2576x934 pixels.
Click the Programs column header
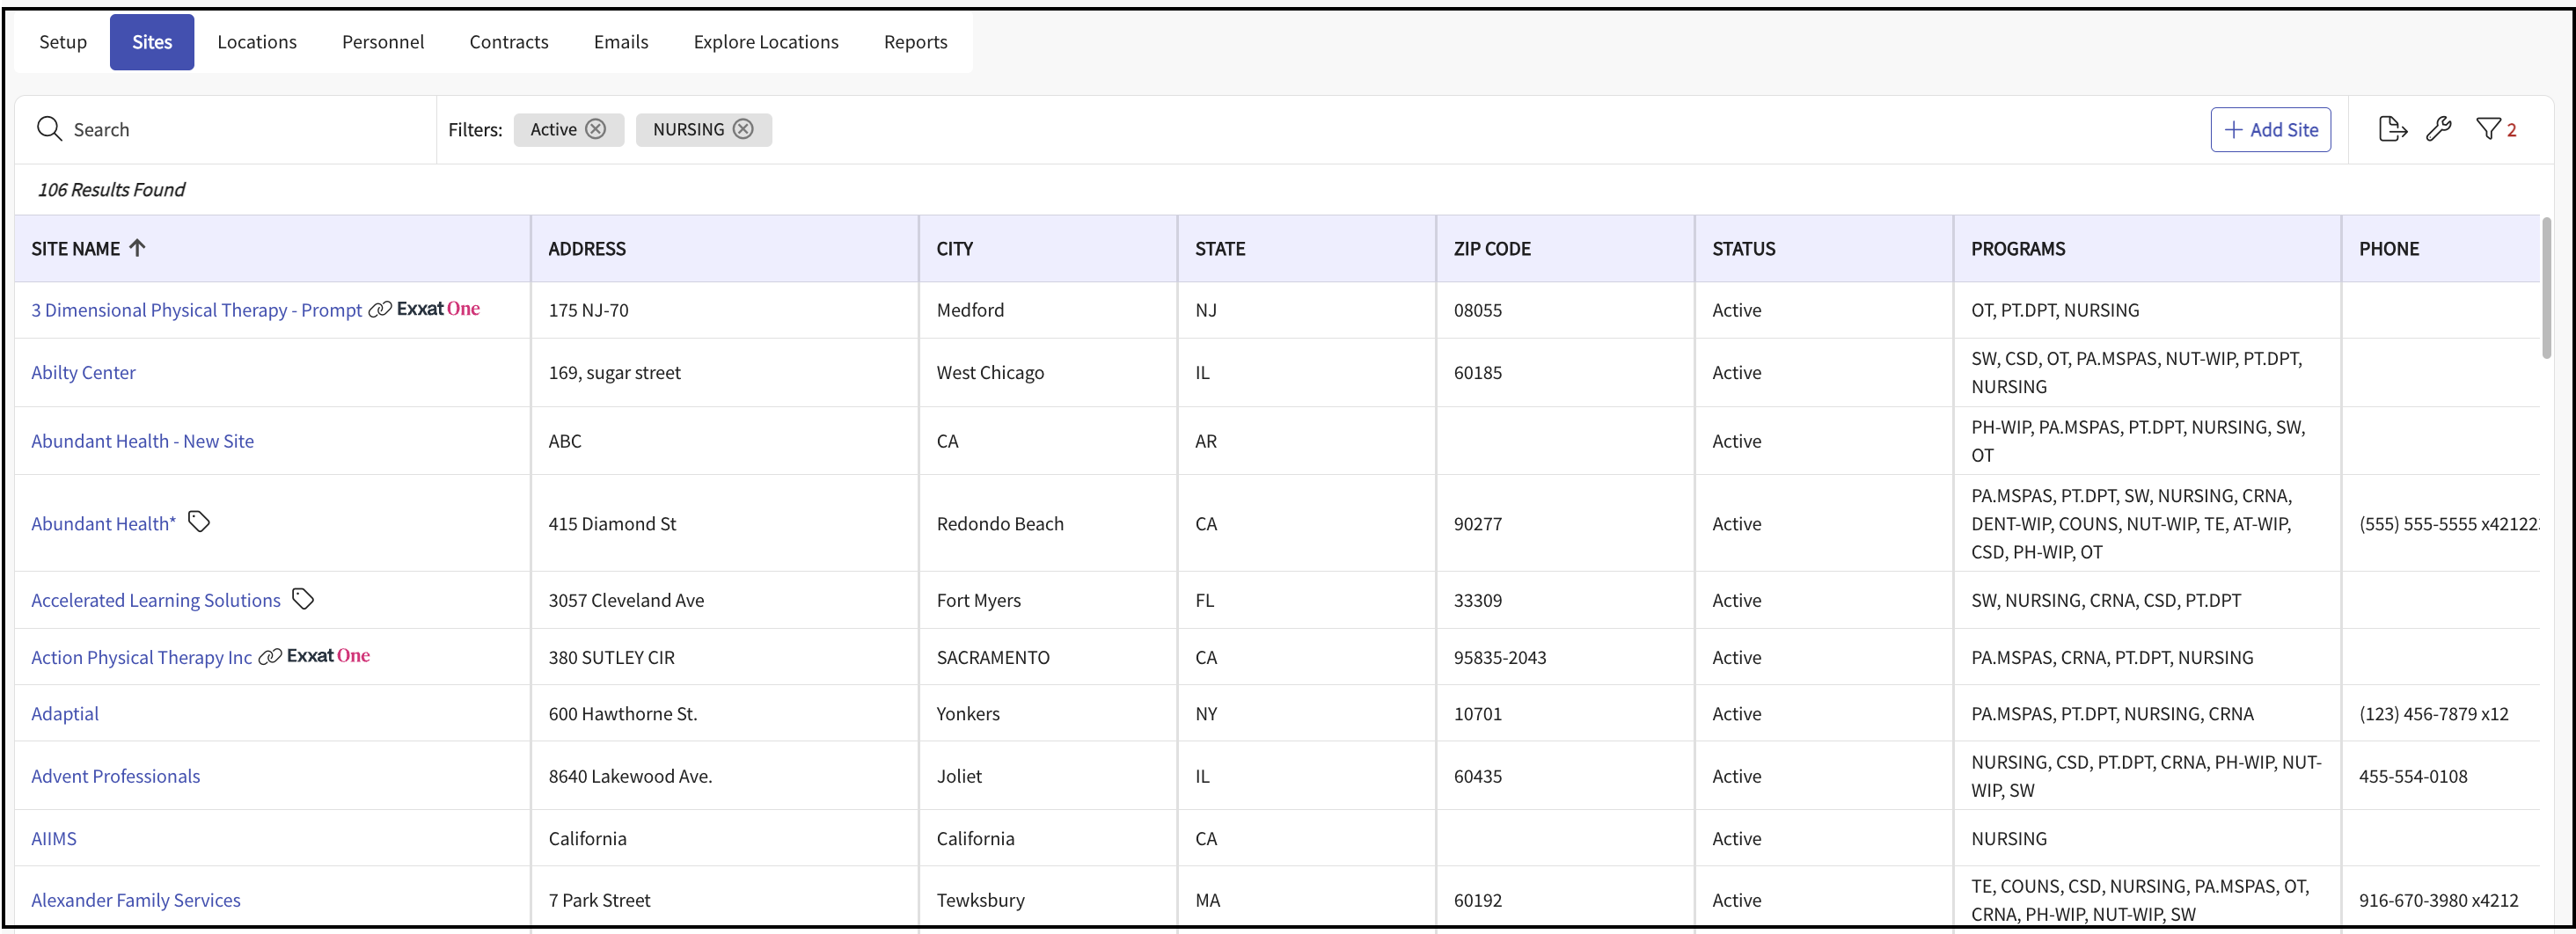tap(2017, 249)
